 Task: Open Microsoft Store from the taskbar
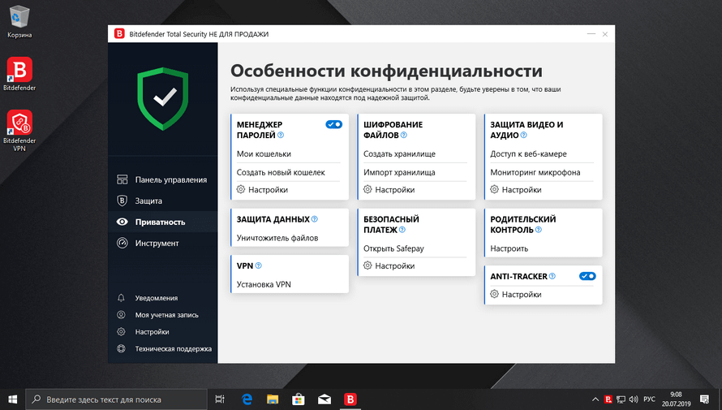pos(299,399)
